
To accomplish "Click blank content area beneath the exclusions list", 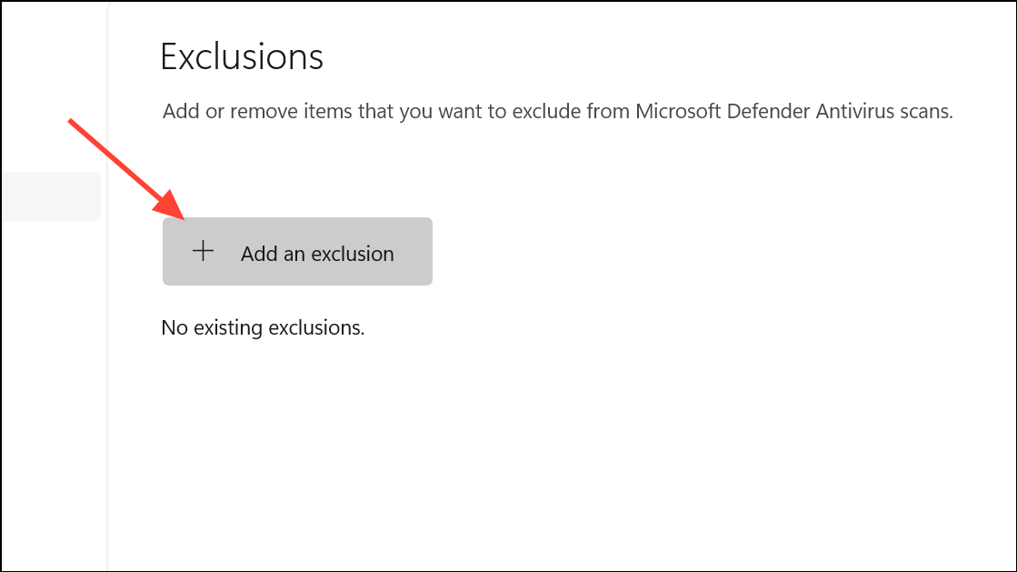I will tap(558, 455).
